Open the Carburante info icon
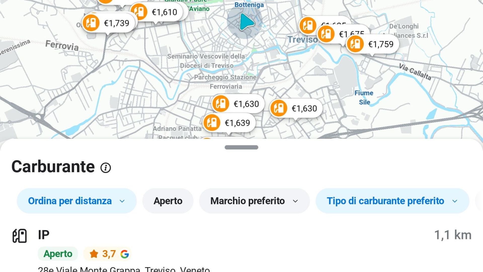Viewport: 483px width, 272px height. (106, 168)
